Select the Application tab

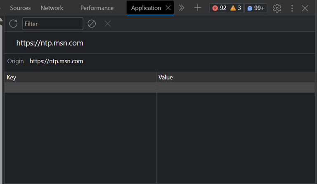point(146,8)
